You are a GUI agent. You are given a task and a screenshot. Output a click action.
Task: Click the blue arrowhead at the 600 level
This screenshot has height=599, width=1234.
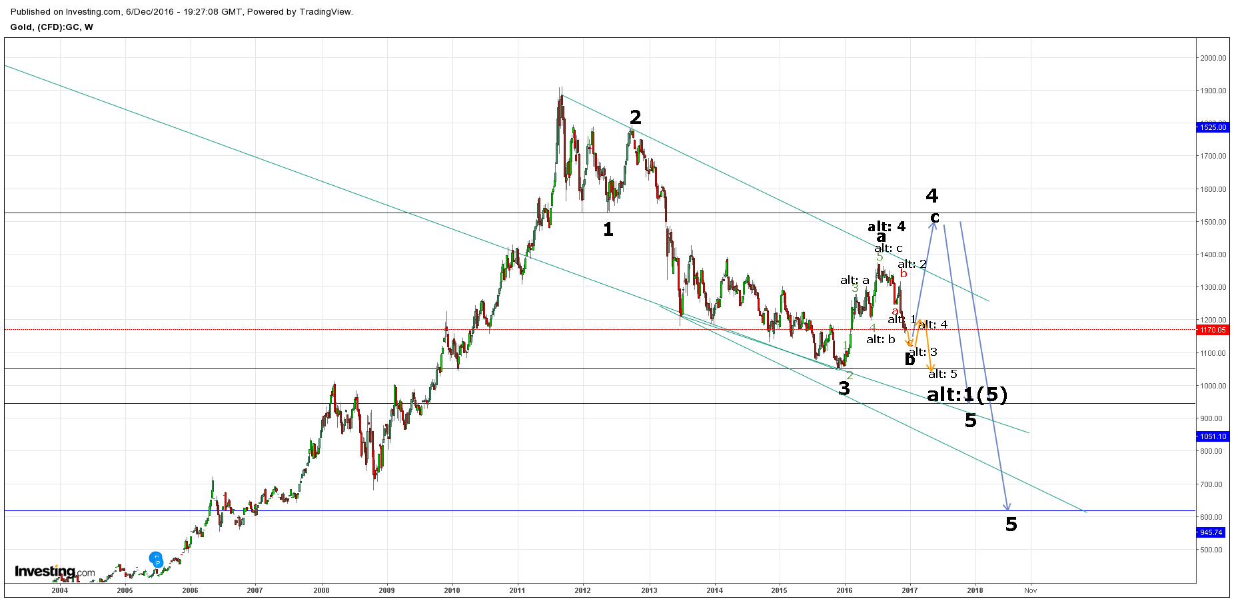[1008, 508]
